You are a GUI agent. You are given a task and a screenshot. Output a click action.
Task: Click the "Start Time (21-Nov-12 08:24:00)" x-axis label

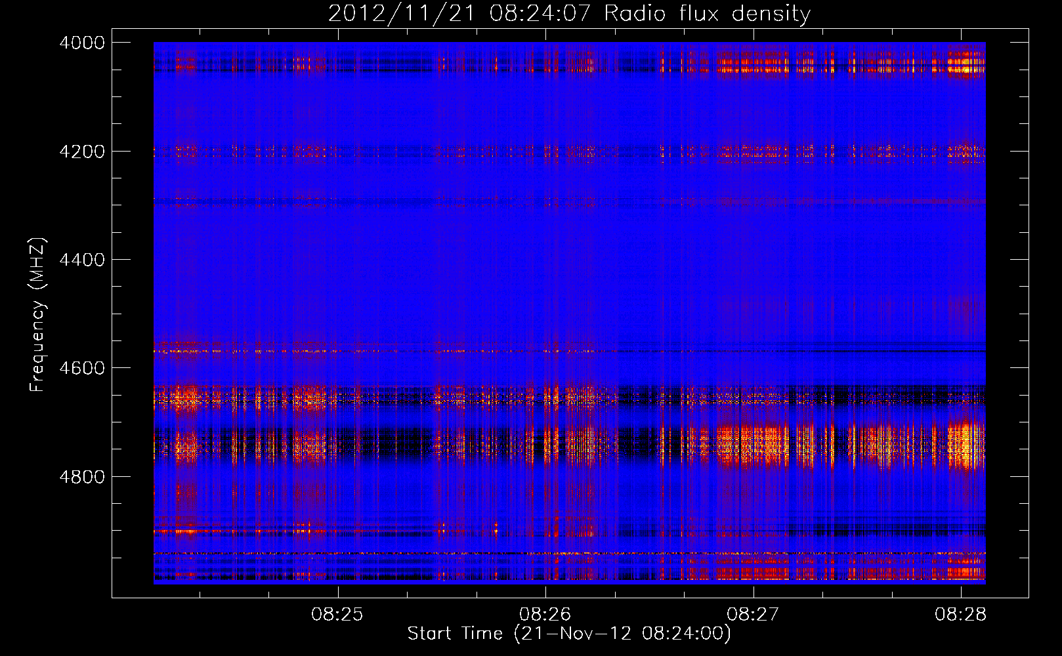[569, 633]
